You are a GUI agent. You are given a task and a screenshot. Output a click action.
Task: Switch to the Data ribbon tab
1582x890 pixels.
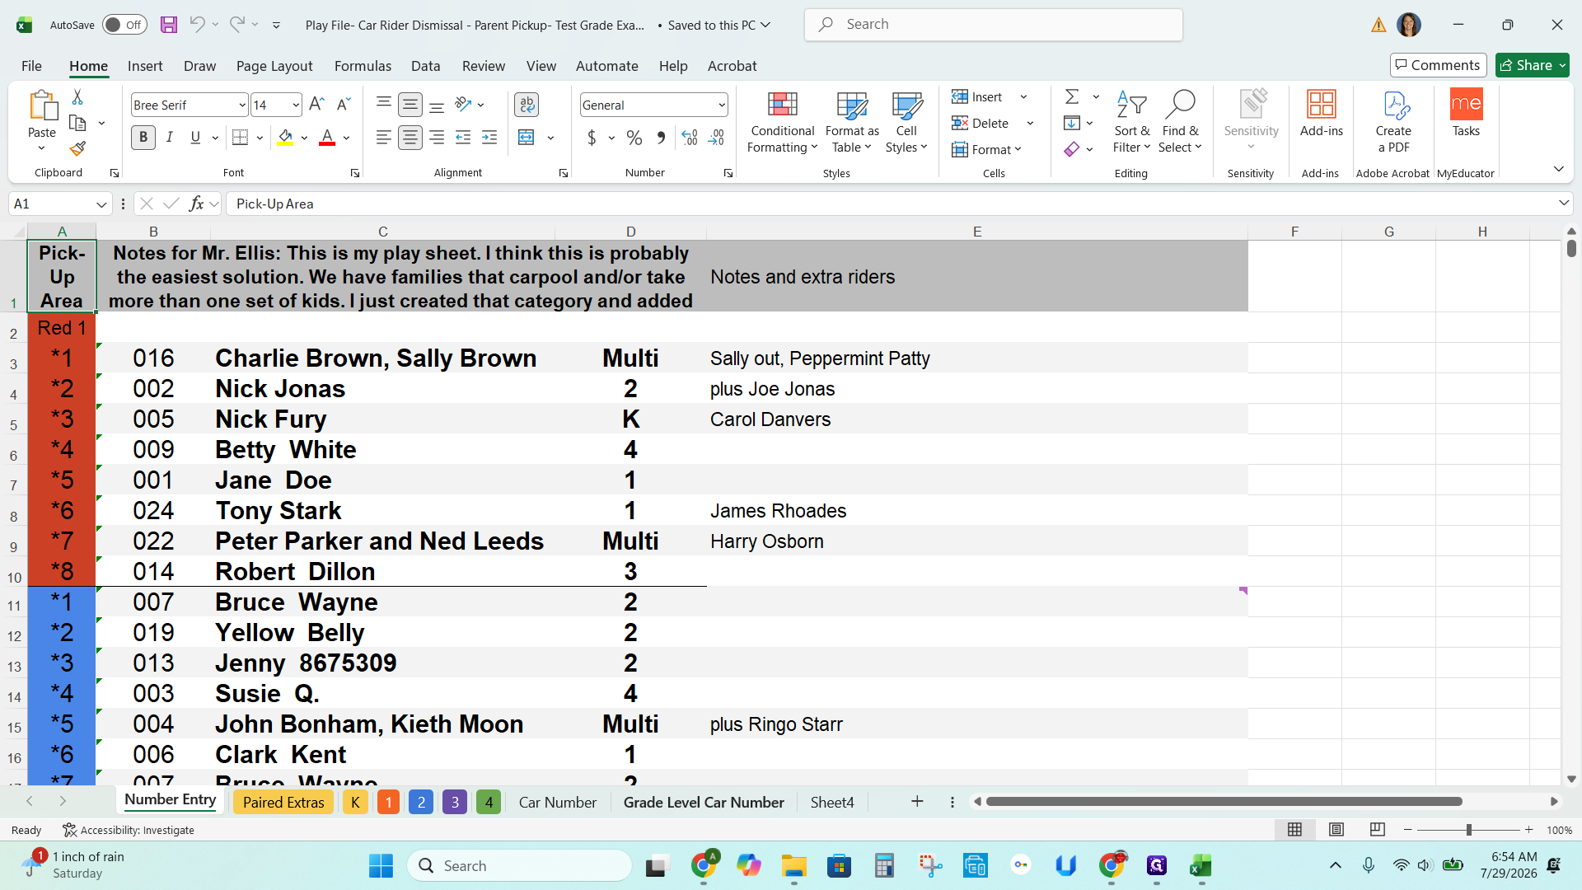tap(425, 66)
